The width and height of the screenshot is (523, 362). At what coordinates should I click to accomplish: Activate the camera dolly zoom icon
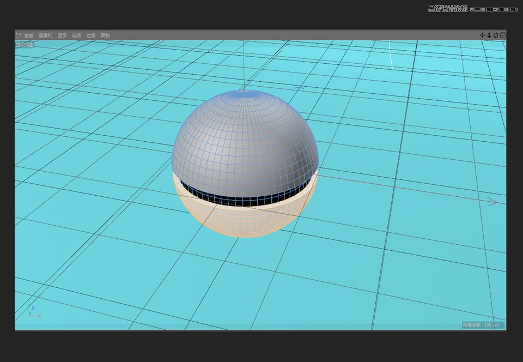(x=489, y=35)
